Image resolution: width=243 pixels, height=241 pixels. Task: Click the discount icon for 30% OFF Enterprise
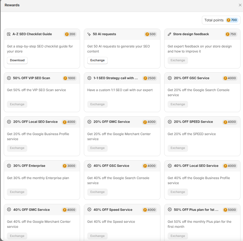coord(9,166)
